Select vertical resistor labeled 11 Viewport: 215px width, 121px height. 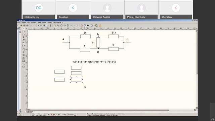click(98, 42)
